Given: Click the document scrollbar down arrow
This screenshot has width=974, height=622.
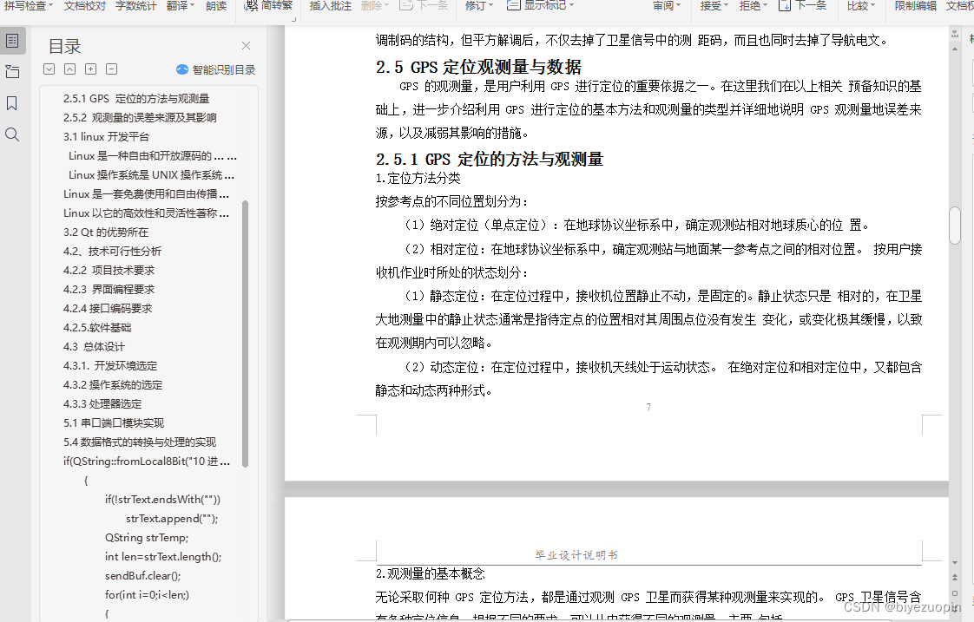Looking at the screenshot, I should (955, 562).
